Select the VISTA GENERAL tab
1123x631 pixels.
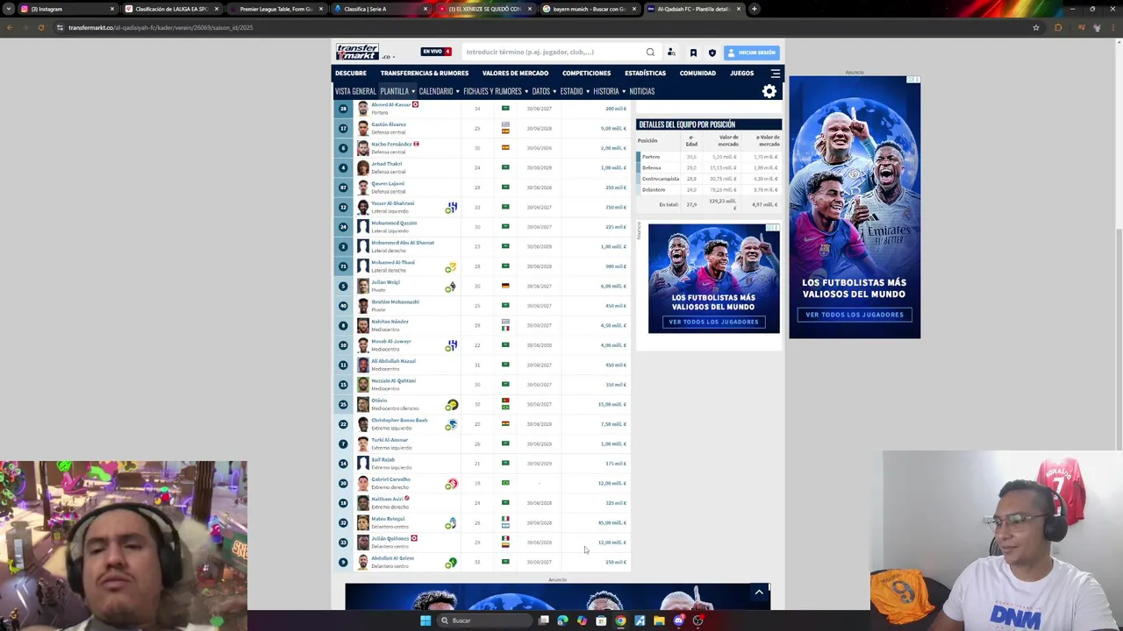(x=355, y=91)
